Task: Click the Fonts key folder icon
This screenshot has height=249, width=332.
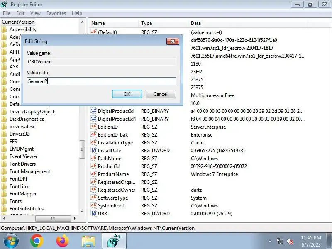Action: 4,201
